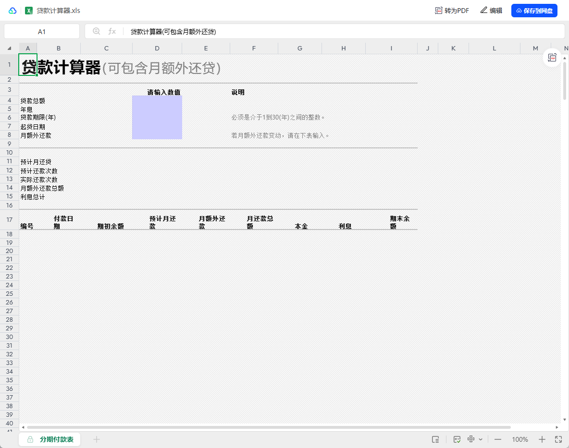This screenshot has height=448, width=569.
Task: Select the green Excel file icon
Action: 29,10
